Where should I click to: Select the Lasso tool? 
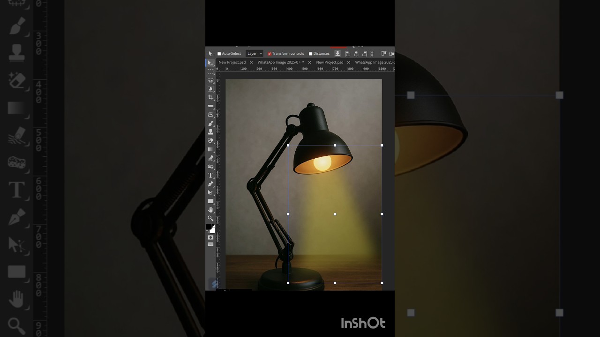(x=210, y=80)
